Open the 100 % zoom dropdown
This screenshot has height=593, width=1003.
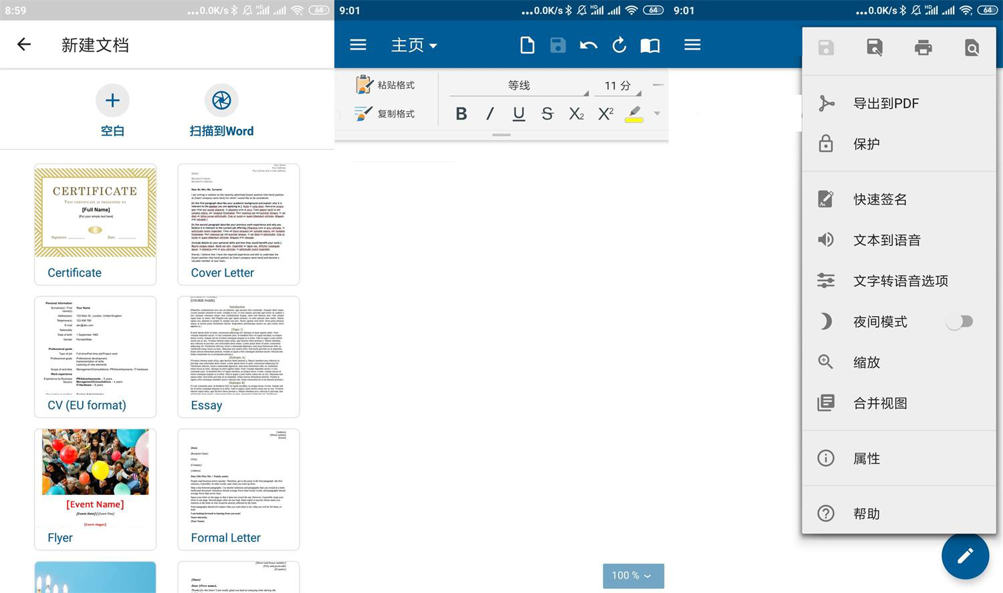tap(633, 576)
